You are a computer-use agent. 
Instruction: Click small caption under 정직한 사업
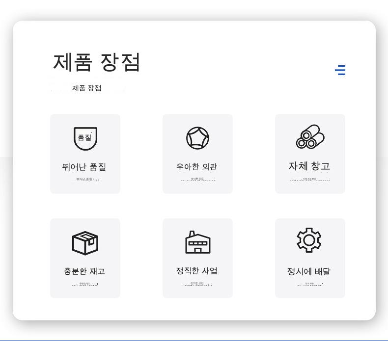click(197, 284)
